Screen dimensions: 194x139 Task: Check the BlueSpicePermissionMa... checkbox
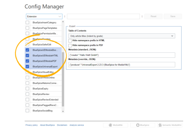click(x=27, y=33)
